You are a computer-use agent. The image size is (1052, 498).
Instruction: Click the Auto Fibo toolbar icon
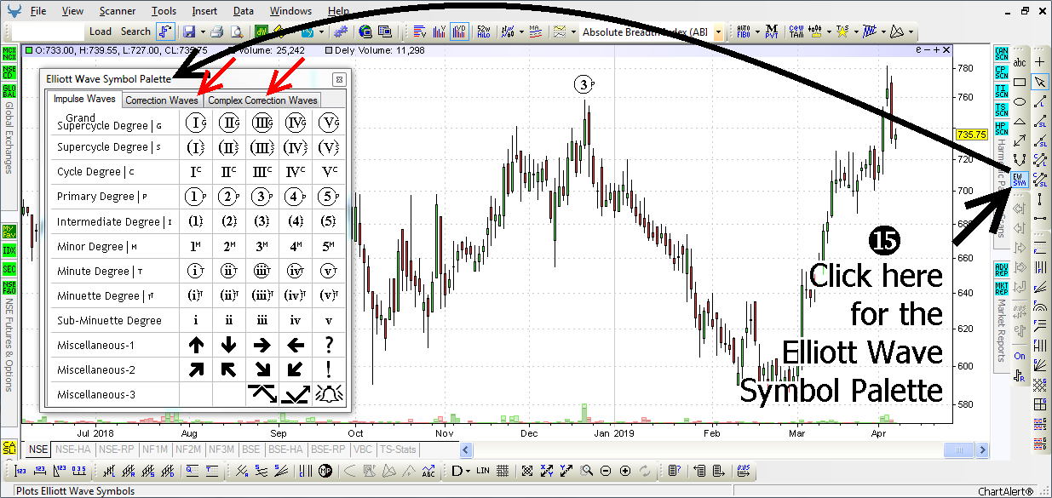[743, 31]
